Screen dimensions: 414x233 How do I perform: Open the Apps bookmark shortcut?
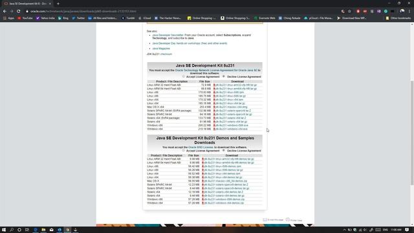coord(8,18)
